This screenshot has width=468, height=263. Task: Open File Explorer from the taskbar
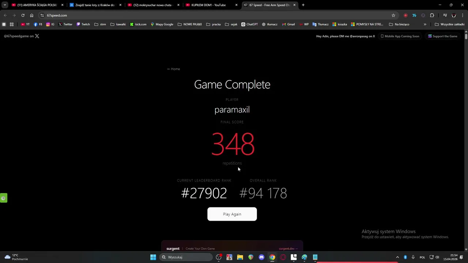coord(240,257)
